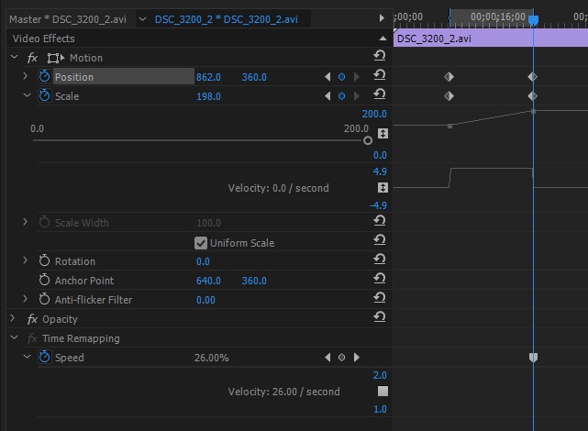The width and height of the screenshot is (588, 431).
Task: Select the DSC_3200_2.avi clip bar
Action: (491, 39)
